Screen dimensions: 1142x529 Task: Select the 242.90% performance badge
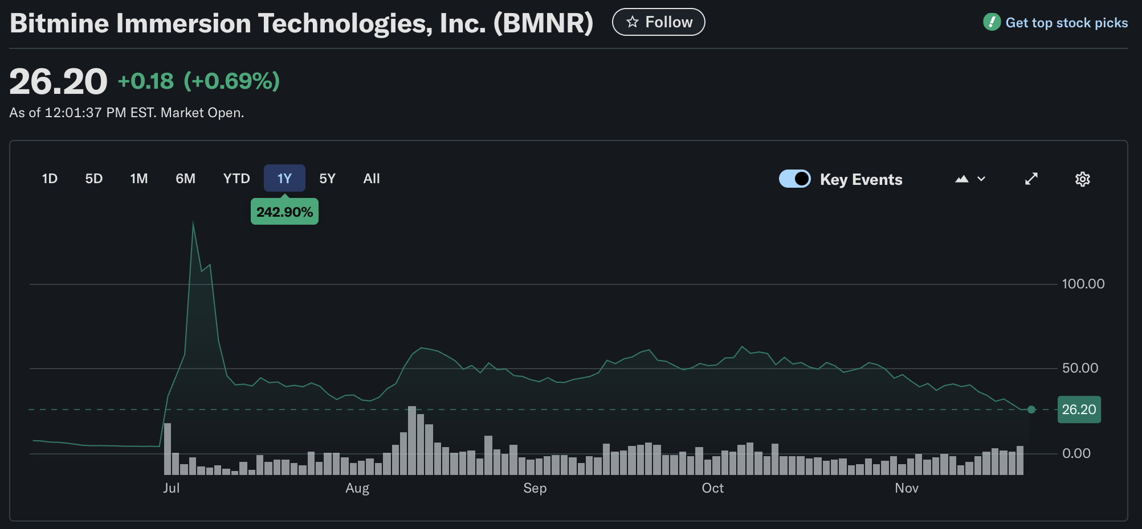point(284,211)
